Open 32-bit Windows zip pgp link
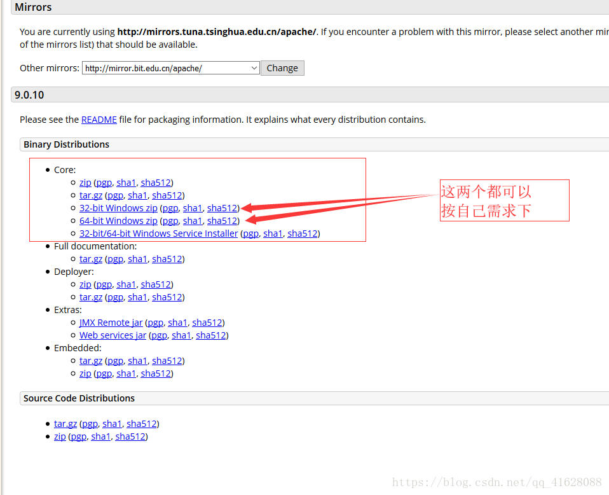The width and height of the screenshot is (609, 495). point(170,208)
